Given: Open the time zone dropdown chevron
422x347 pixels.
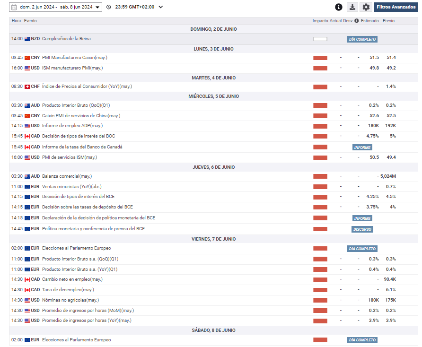Looking at the screenshot, I should pos(161,7).
